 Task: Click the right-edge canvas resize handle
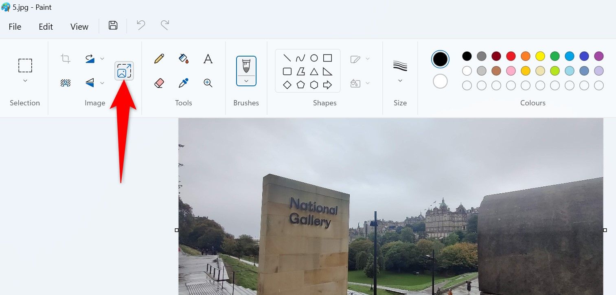pos(605,230)
